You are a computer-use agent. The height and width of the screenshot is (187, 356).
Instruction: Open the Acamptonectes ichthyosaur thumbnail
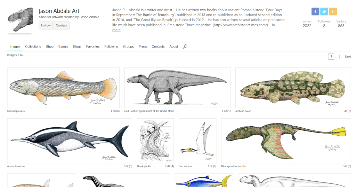coord(70,141)
